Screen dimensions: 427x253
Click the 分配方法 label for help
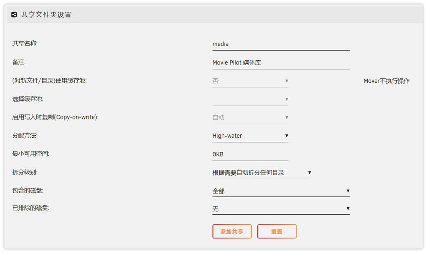[25, 136]
